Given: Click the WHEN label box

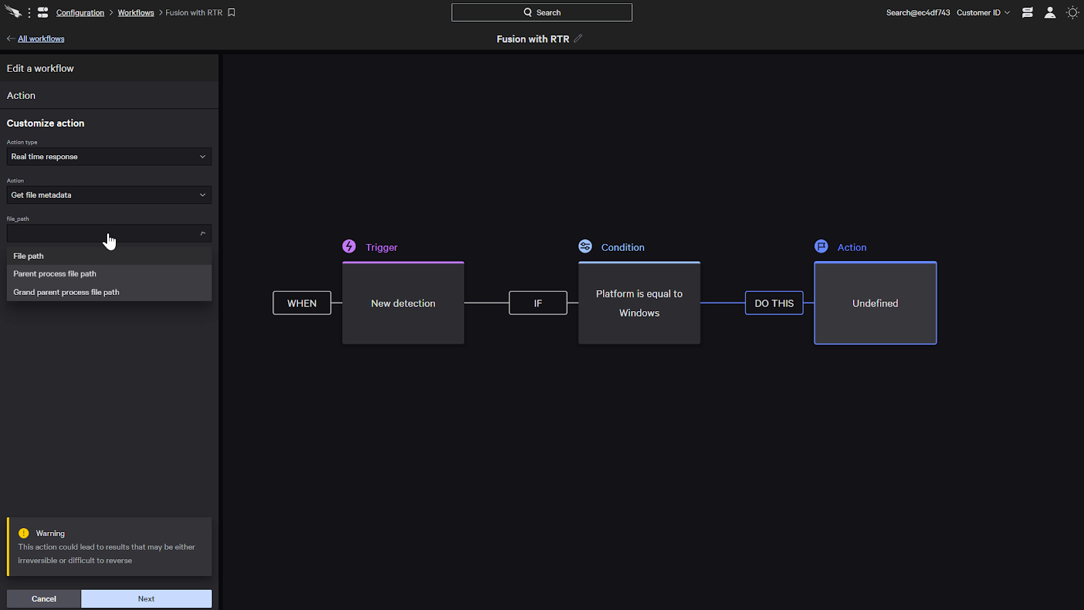Looking at the screenshot, I should [302, 303].
